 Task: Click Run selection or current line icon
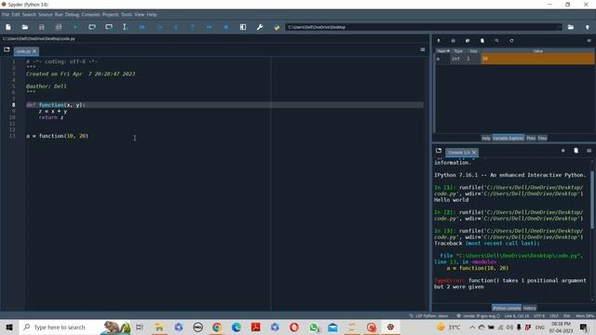(125, 27)
